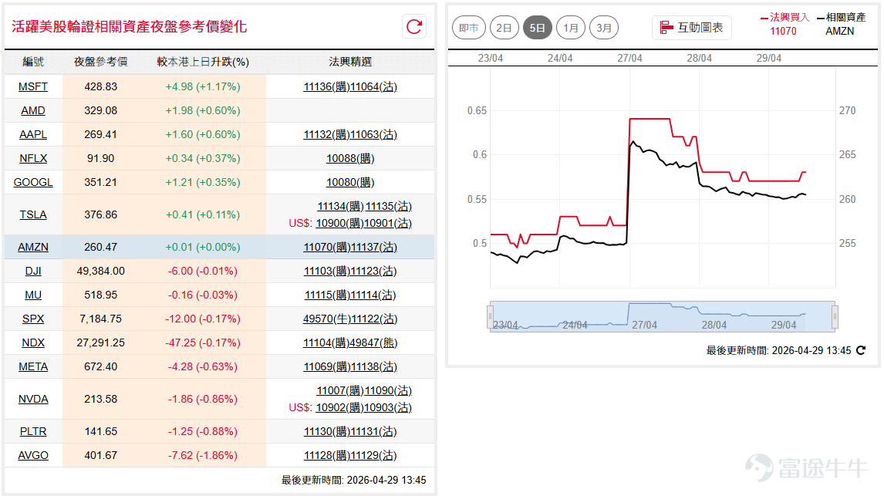Select the 即市 intraday range tab
The width and height of the screenshot is (884, 496).
point(469,28)
